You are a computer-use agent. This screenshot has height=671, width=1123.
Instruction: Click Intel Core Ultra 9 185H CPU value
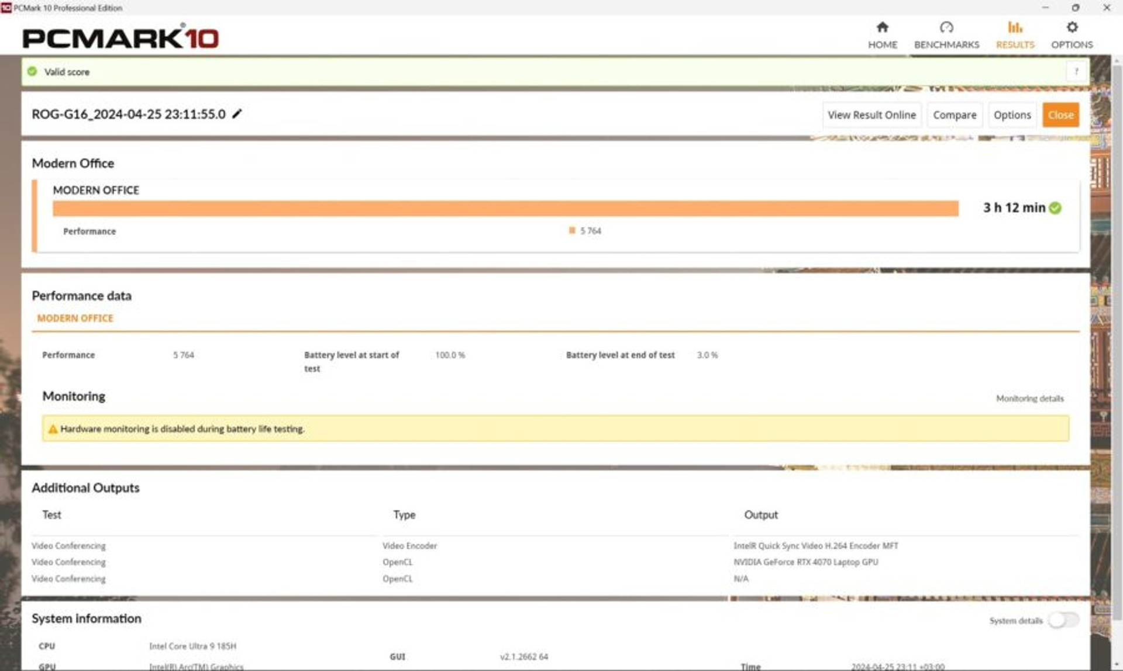coord(192,646)
